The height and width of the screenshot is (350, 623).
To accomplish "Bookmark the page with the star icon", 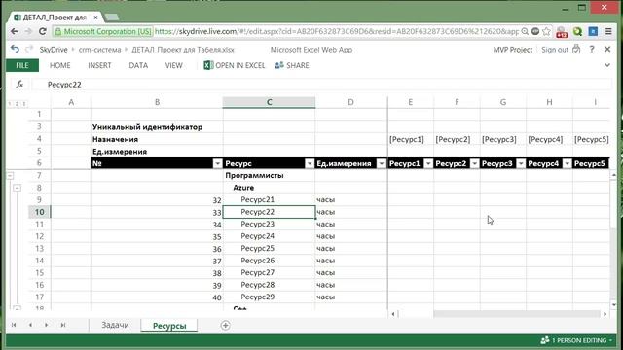I will [x=547, y=31].
